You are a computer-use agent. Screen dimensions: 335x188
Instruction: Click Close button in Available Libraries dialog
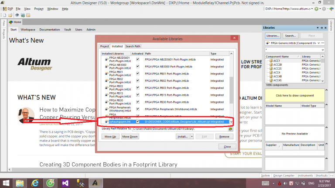(227, 147)
